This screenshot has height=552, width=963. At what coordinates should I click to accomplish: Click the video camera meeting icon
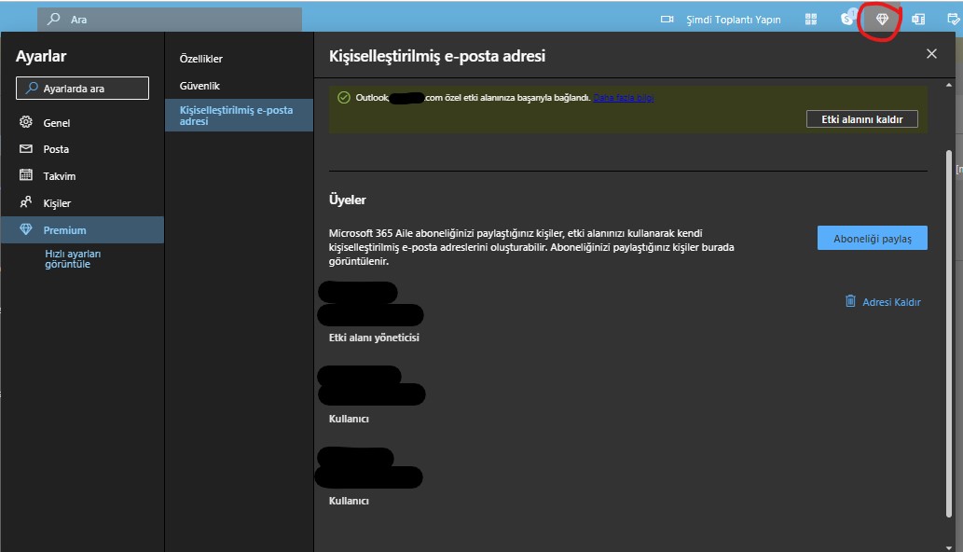(x=667, y=20)
